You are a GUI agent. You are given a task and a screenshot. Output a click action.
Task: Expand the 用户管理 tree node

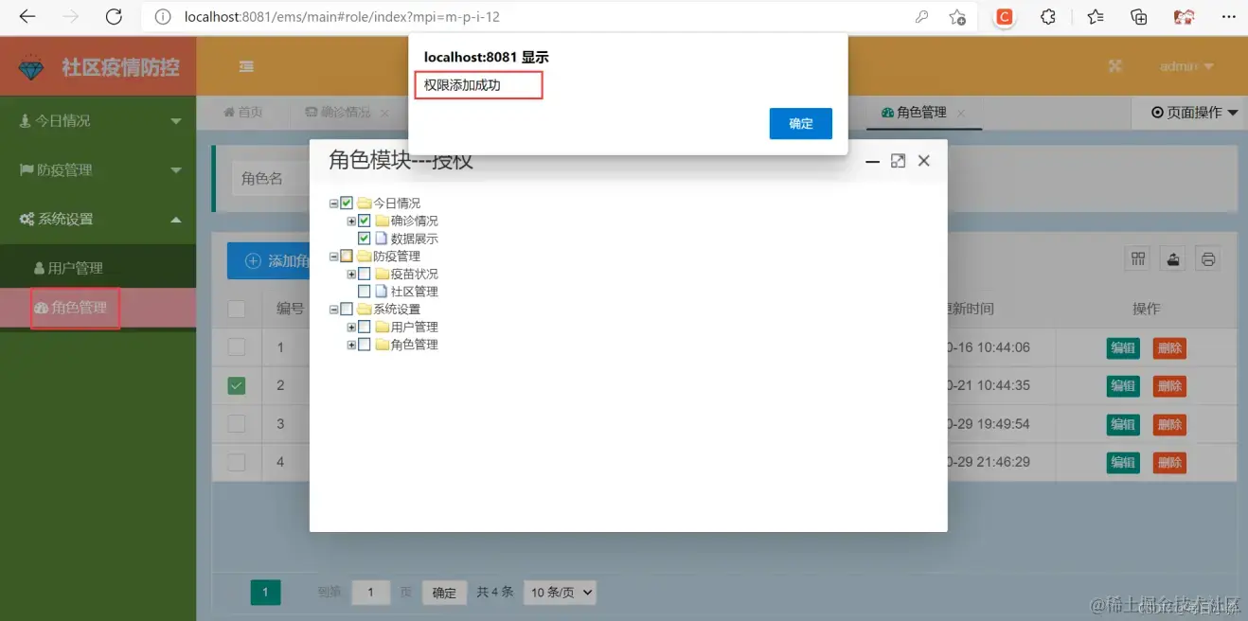coord(351,327)
